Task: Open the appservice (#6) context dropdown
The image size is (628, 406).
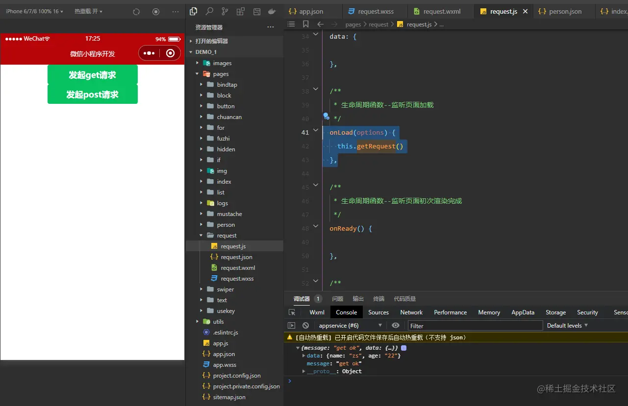Action: tap(350, 325)
